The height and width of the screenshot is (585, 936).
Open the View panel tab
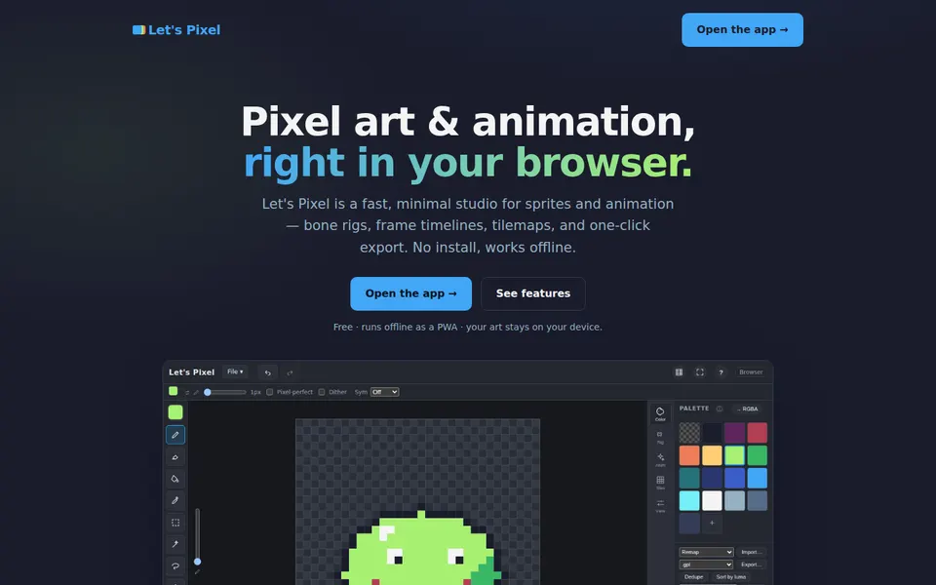[660, 506]
